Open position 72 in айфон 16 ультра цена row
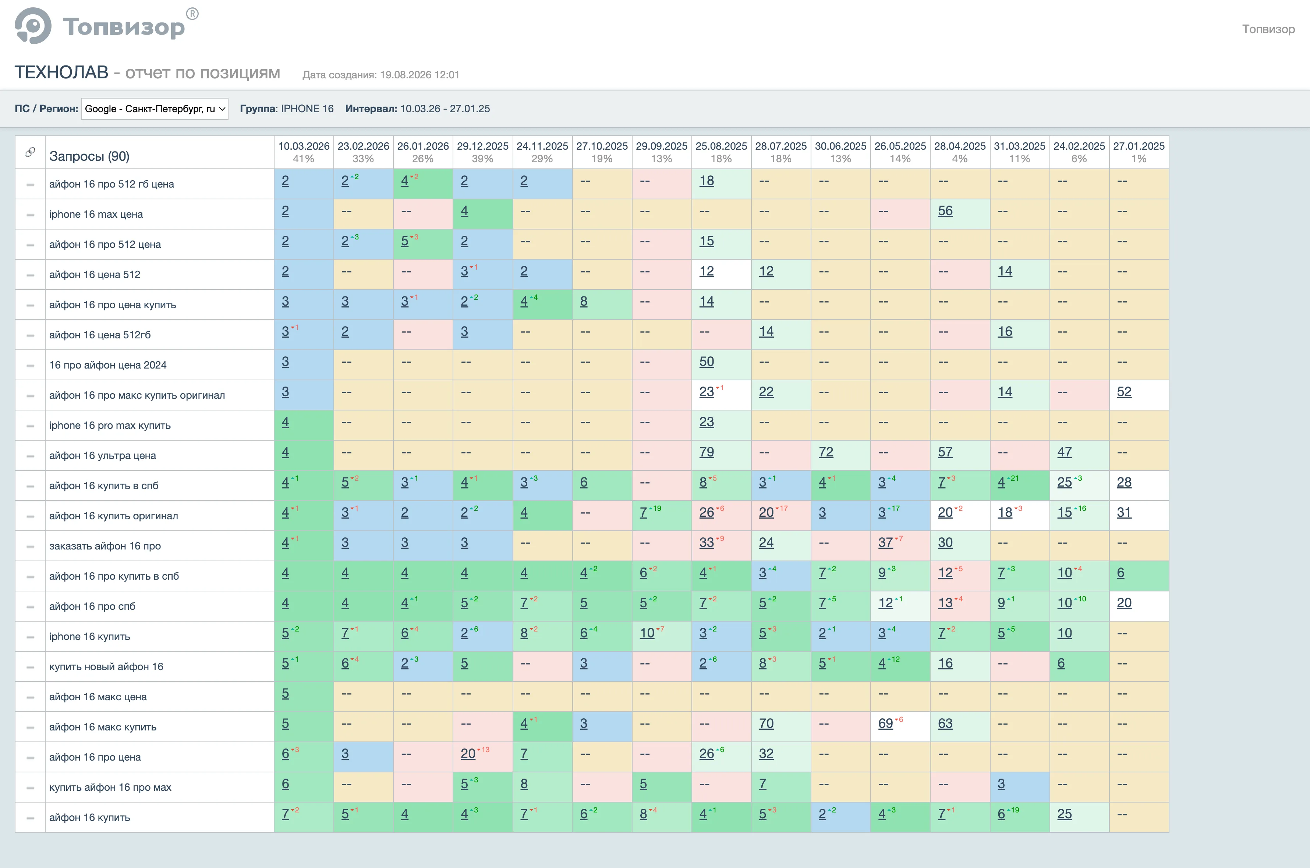The height and width of the screenshot is (868, 1310). 826,452
